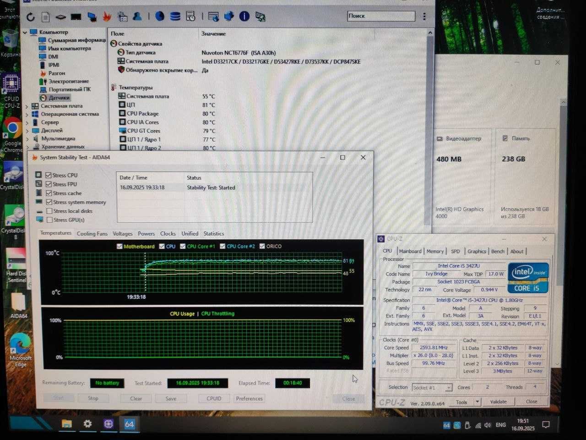Uncheck Stress FPU option

pos(49,184)
